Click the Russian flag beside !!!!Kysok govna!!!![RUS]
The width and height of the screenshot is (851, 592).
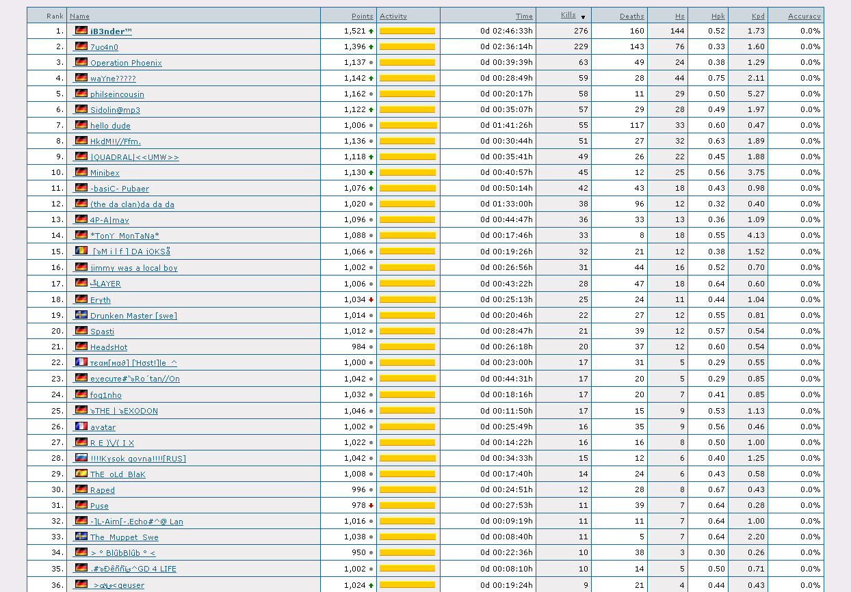point(81,458)
